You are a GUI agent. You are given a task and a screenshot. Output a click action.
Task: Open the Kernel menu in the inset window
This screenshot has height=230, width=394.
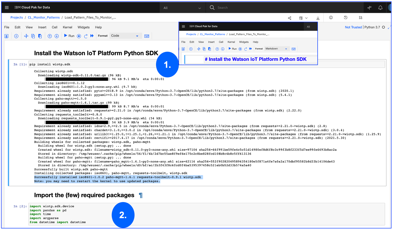pyautogui.click(x=231, y=42)
